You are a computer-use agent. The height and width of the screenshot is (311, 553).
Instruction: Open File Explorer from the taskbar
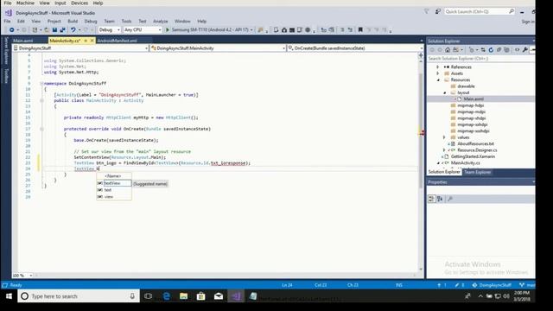click(183, 296)
